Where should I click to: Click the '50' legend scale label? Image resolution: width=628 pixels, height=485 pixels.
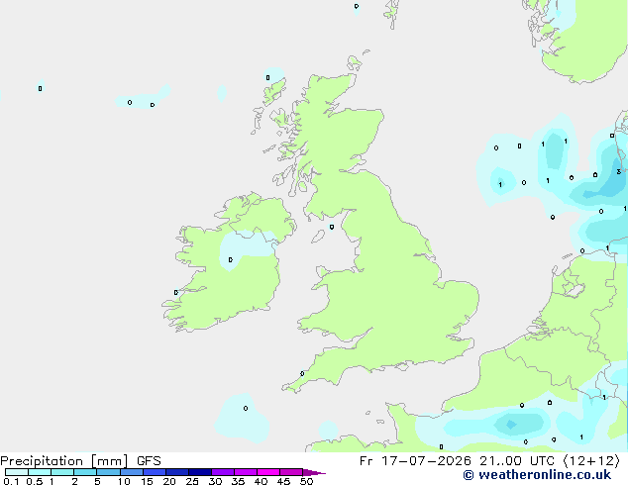pyautogui.click(x=306, y=481)
